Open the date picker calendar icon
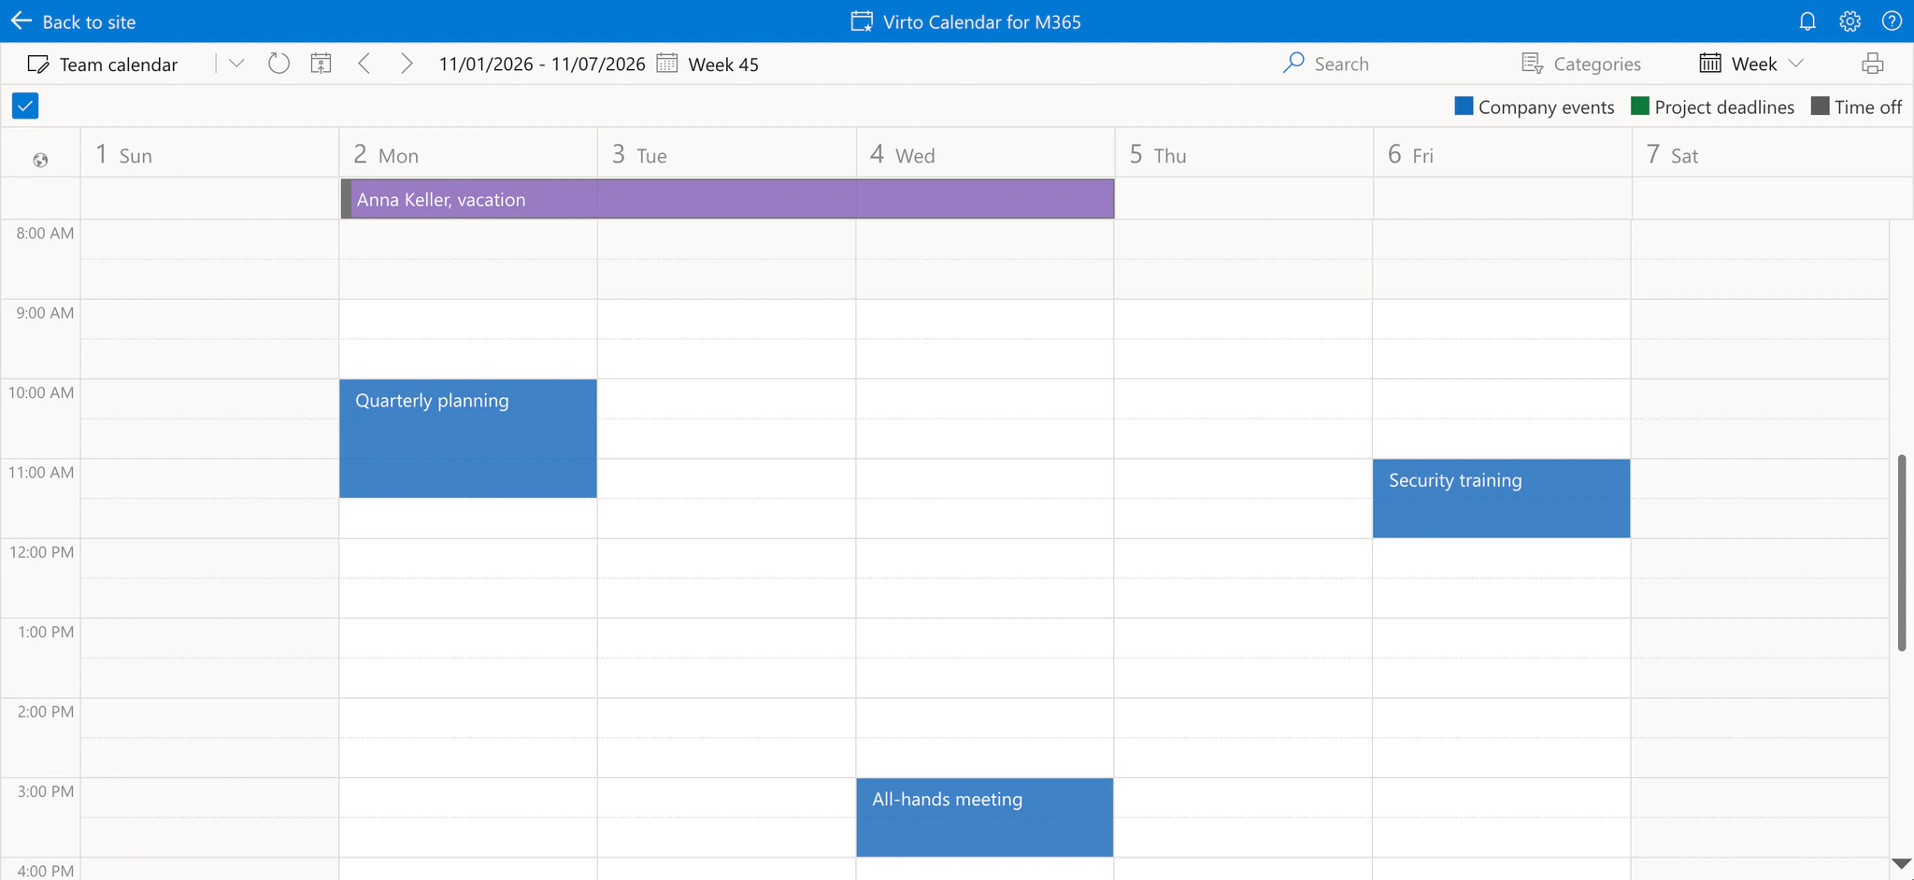Image resolution: width=1914 pixels, height=880 pixels. click(666, 64)
